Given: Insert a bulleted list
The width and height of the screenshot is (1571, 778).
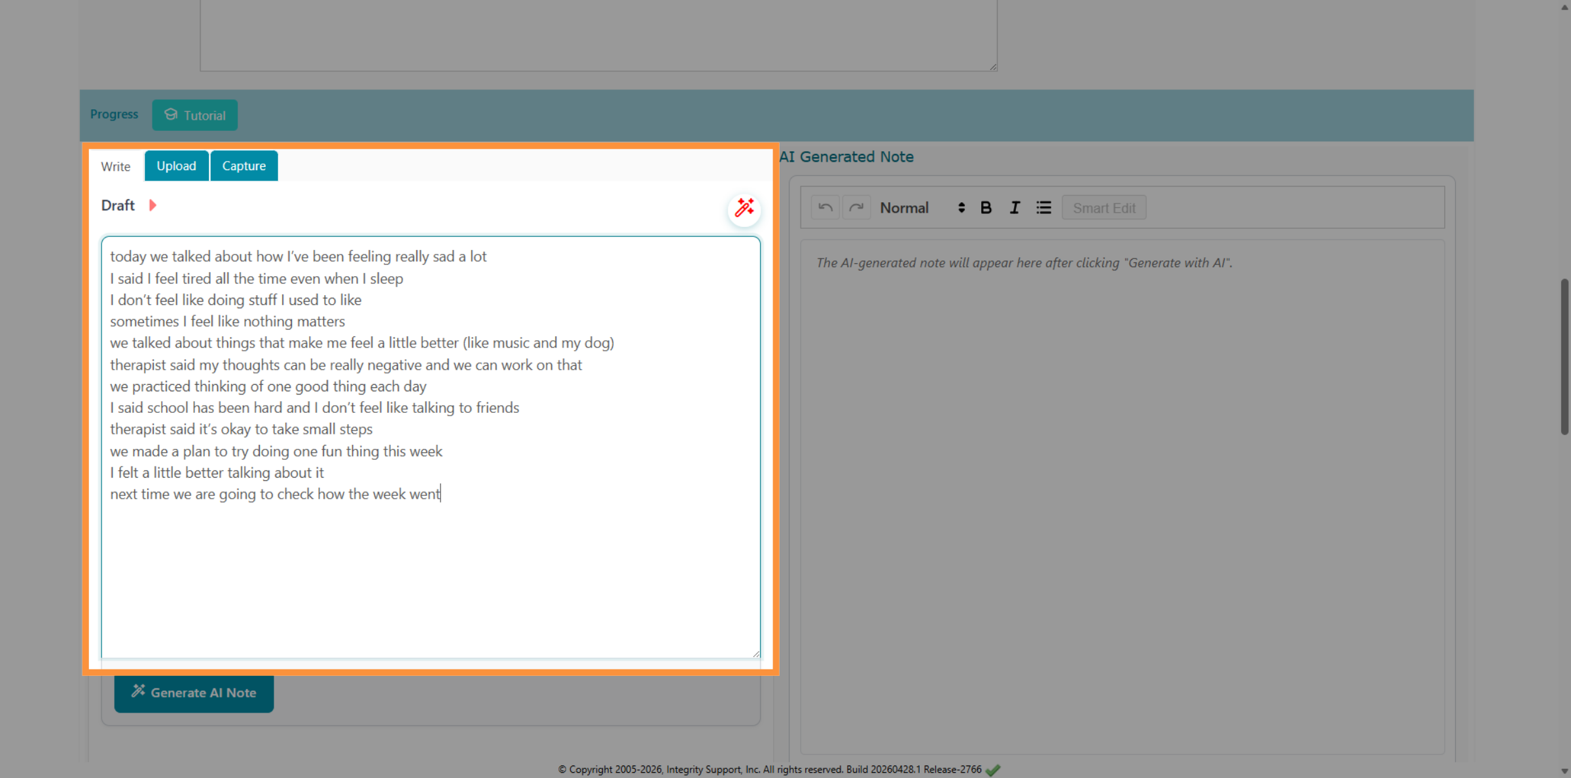Looking at the screenshot, I should tap(1043, 208).
